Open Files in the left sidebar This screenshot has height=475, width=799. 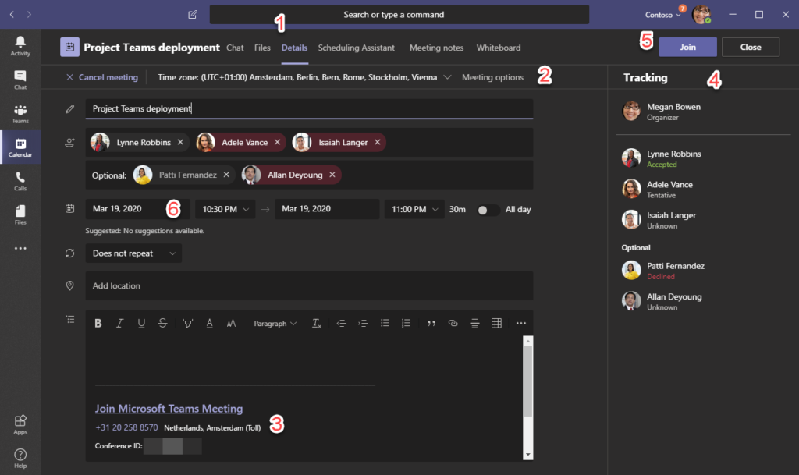coord(20,214)
